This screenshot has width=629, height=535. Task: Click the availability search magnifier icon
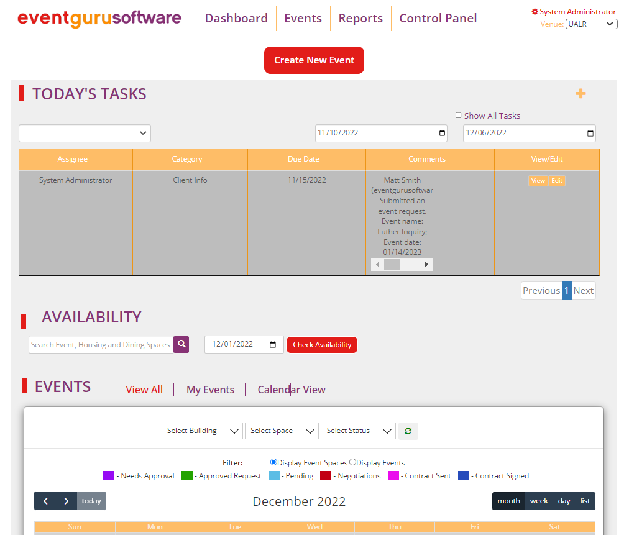181,344
